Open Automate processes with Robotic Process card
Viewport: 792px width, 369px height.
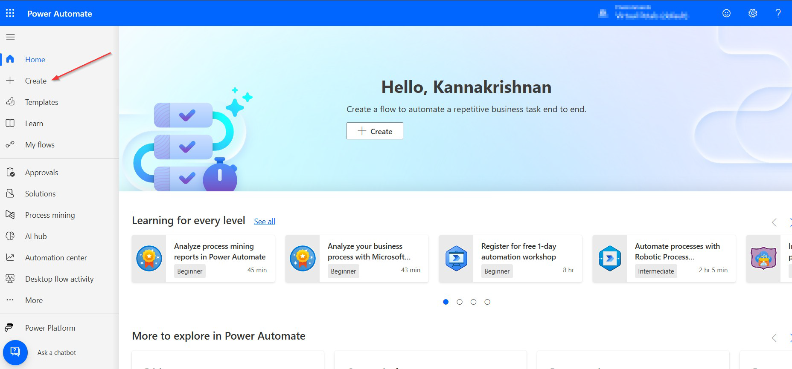pos(664,258)
